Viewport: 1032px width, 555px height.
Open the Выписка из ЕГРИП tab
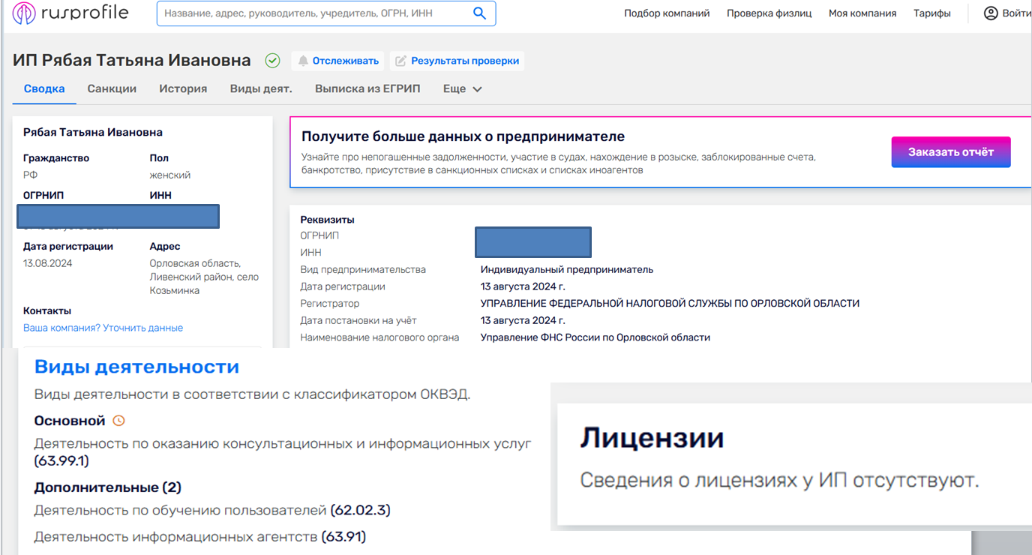click(x=367, y=88)
